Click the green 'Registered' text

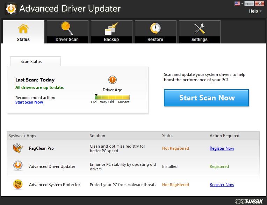[219, 167]
